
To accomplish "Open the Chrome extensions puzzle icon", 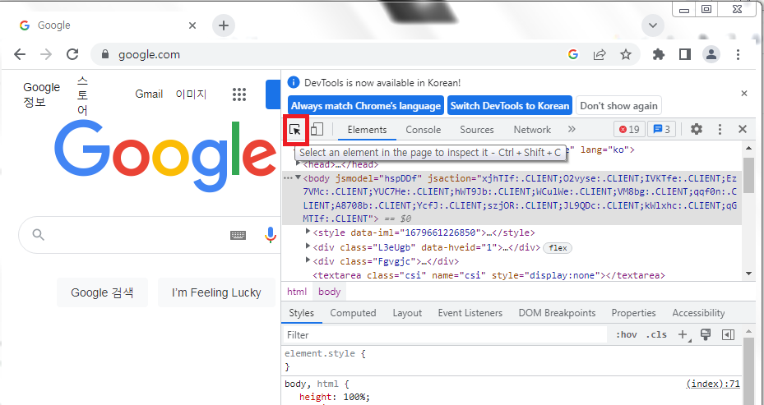I will pyautogui.click(x=659, y=55).
